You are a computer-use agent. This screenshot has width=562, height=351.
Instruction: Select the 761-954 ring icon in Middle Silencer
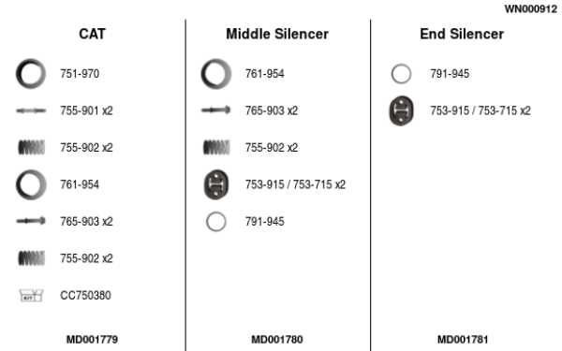[x=216, y=74]
